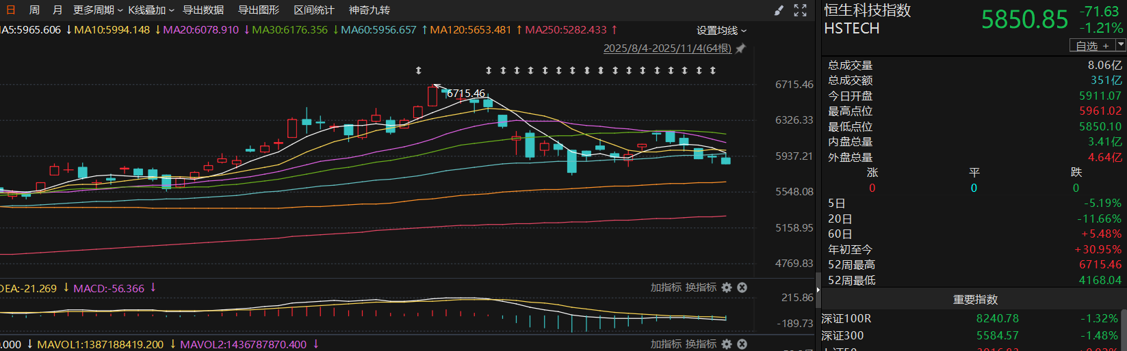Click the latest candle at chart's right end
Viewport: 1127px width, 351px height.
(x=726, y=160)
